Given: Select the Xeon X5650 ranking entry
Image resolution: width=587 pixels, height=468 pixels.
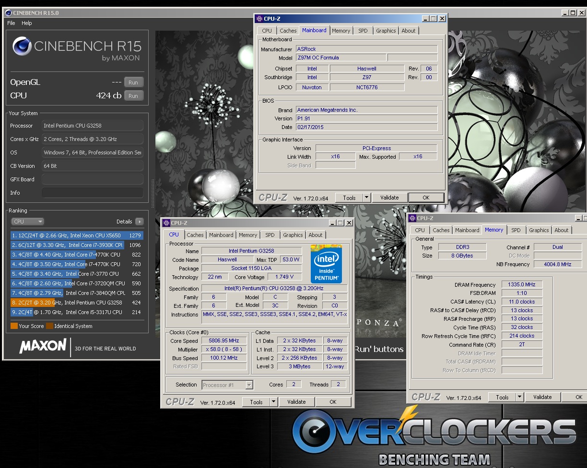Looking at the screenshot, I should pos(77,235).
